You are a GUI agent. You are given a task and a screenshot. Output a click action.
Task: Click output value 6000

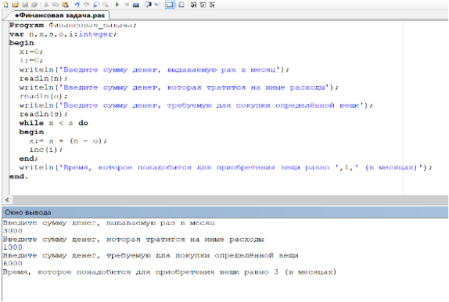pyautogui.click(x=13, y=263)
